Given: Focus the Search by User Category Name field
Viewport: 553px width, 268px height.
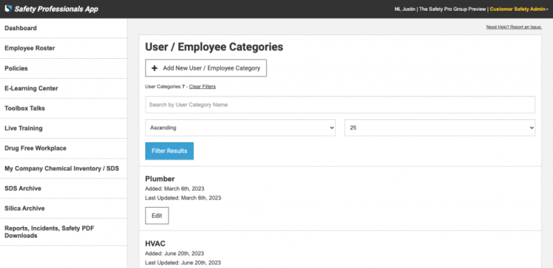Looking at the screenshot, I should 340,105.
